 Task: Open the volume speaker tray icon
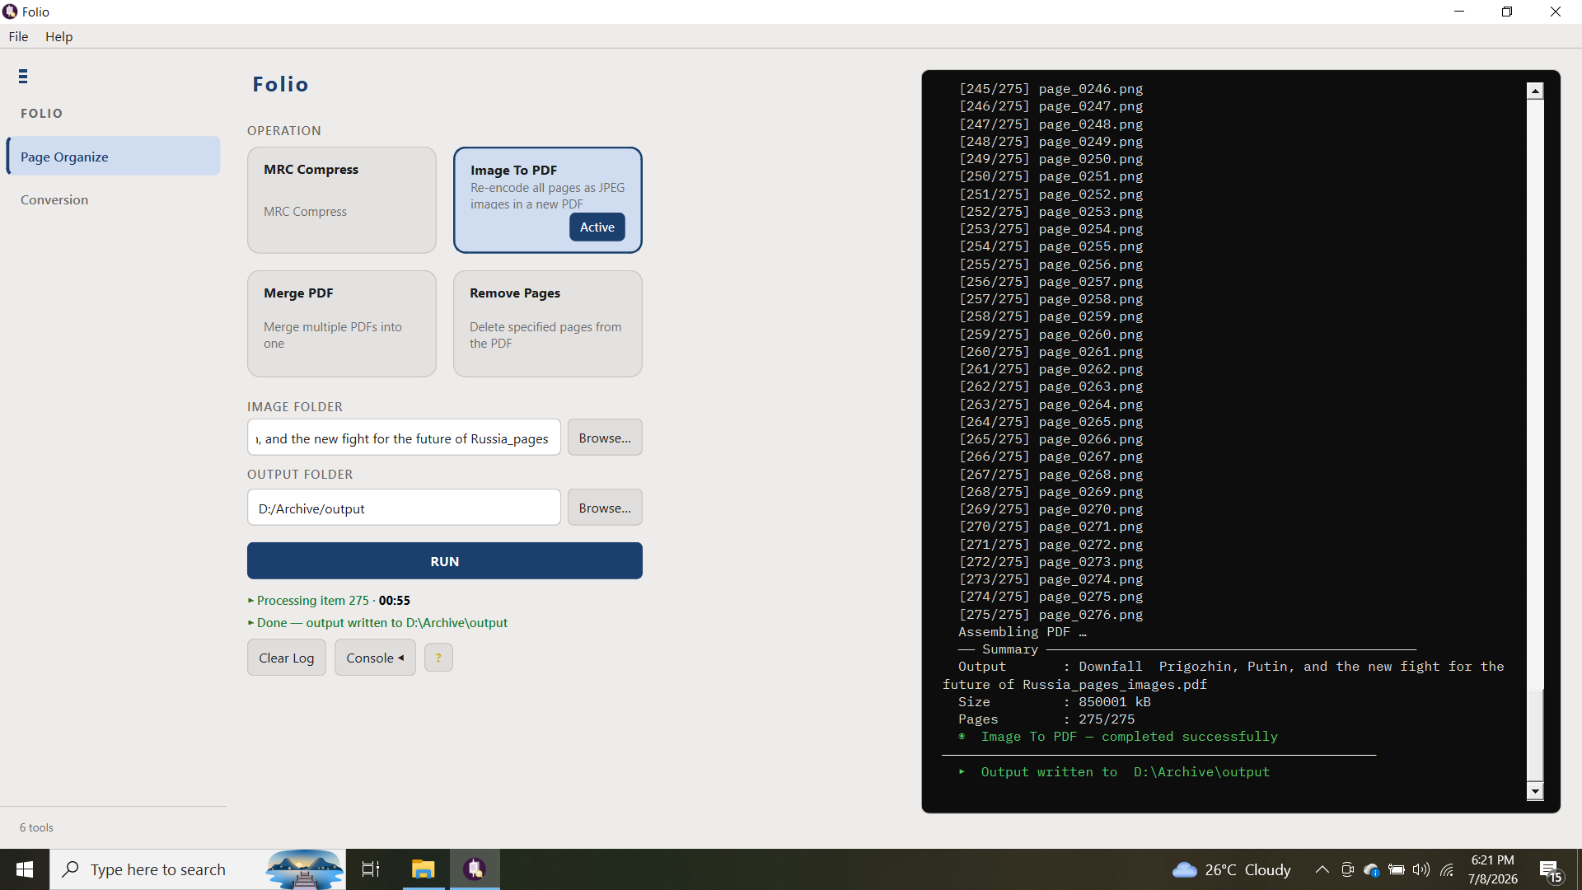pyautogui.click(x=1421, y=870)
